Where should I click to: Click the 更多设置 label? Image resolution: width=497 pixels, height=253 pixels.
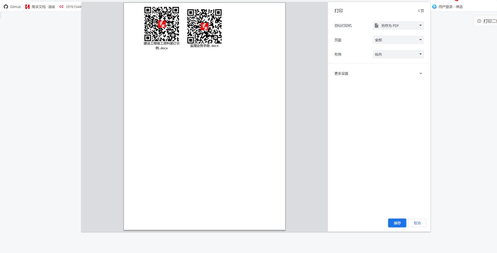pos(341,73)
